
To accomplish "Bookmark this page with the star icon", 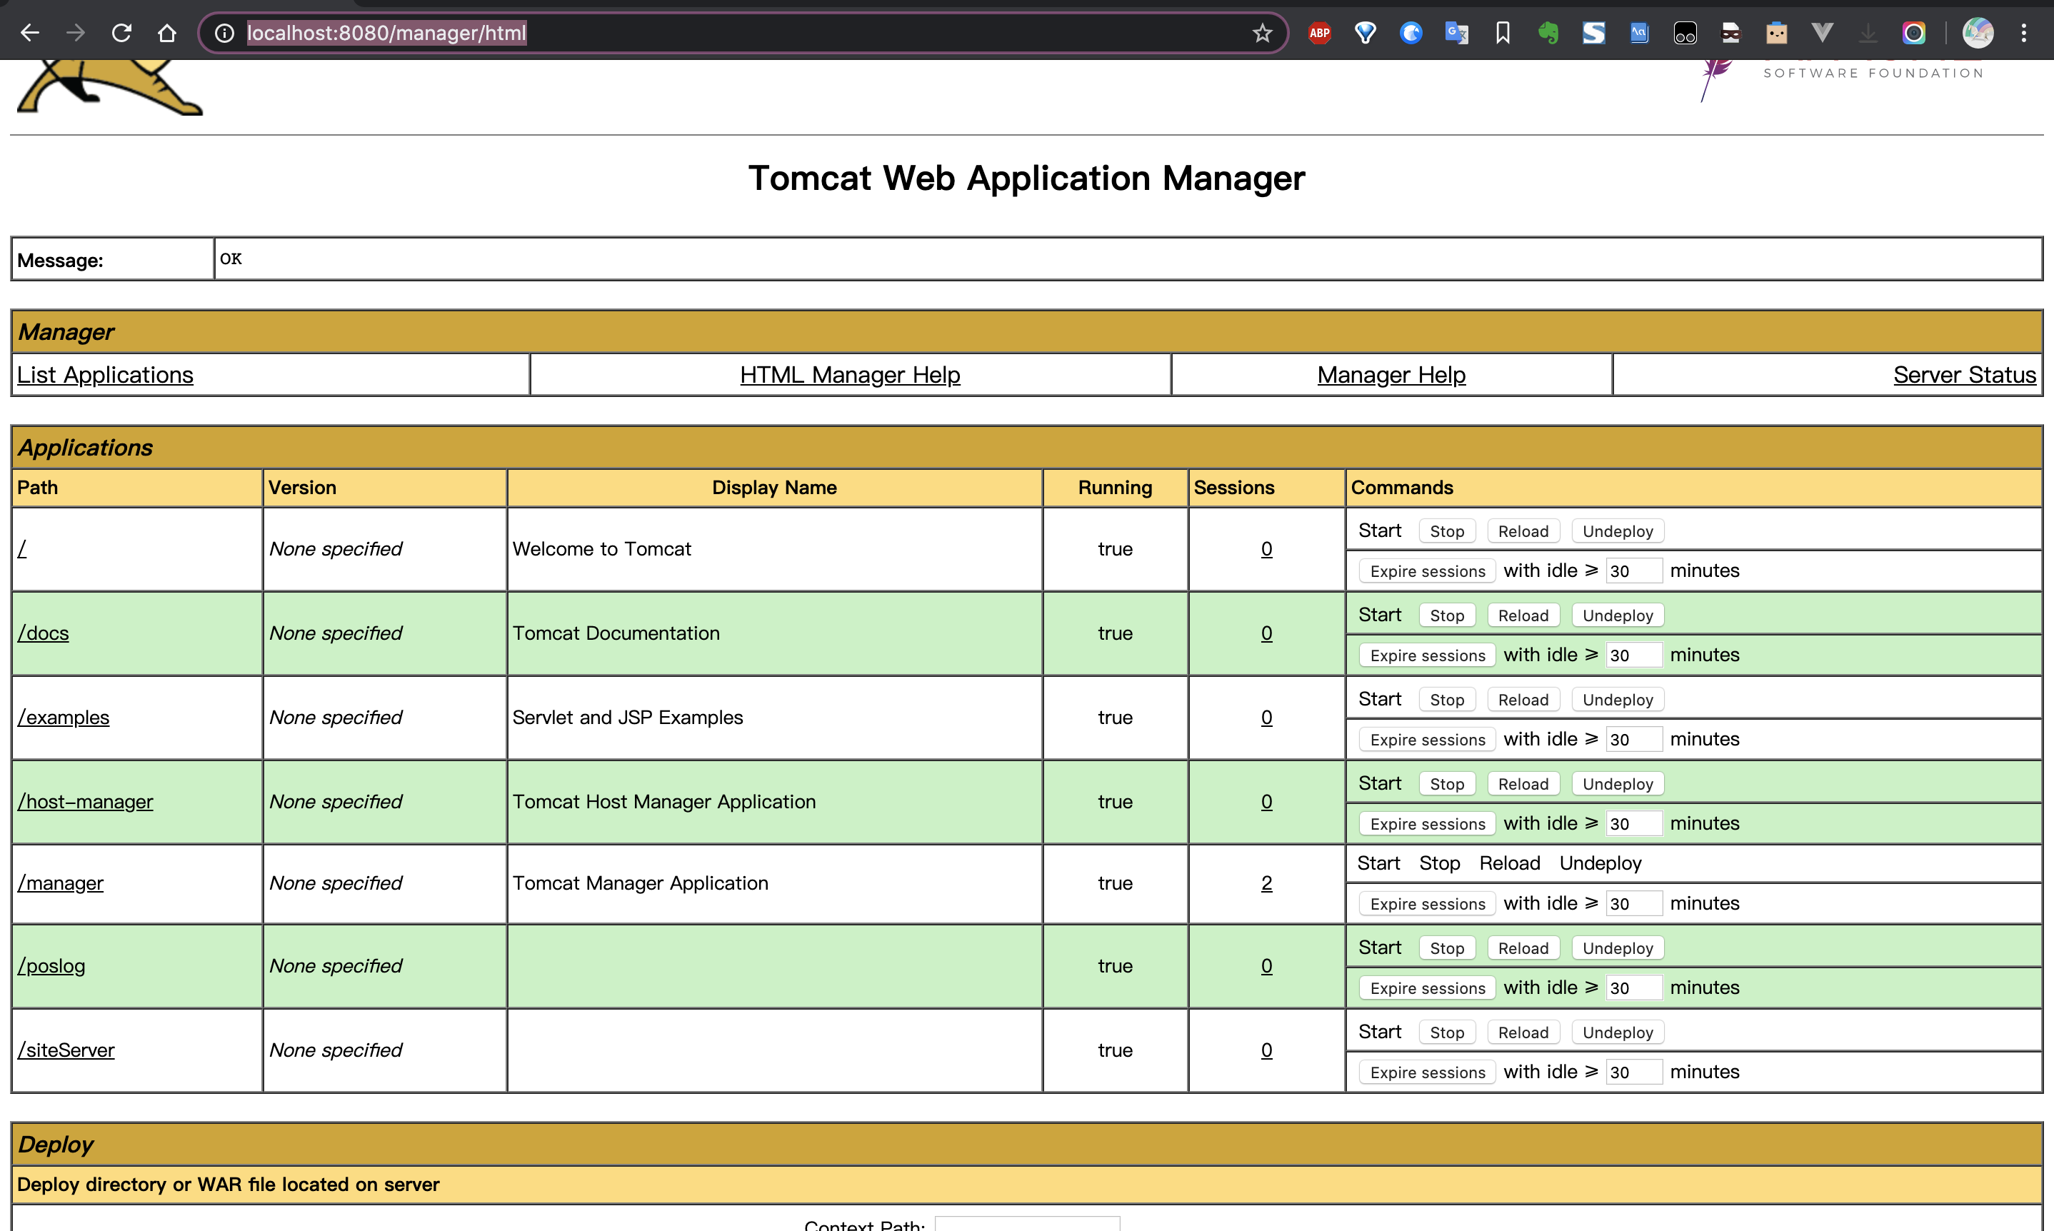I will [x=1262, y=33].
